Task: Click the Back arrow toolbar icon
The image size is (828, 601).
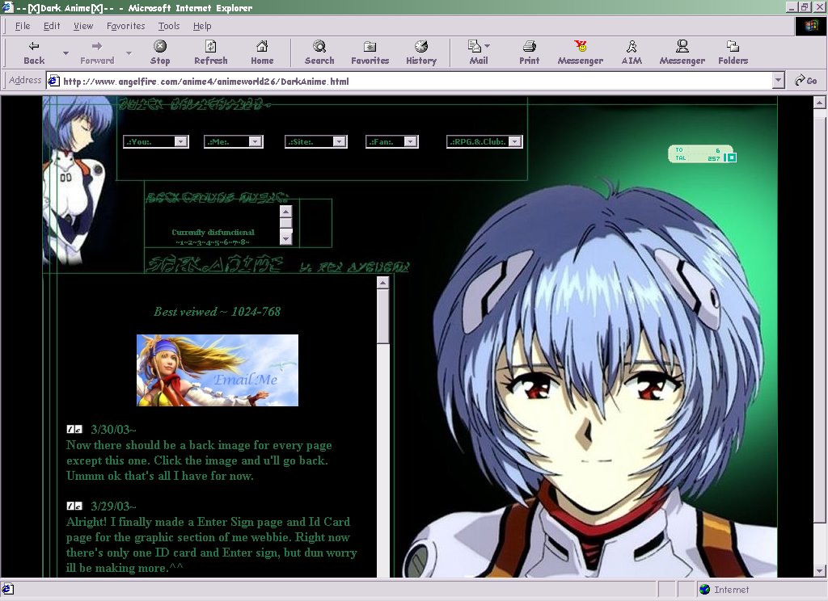Action: pyautogui.click(x=34, y=47)
